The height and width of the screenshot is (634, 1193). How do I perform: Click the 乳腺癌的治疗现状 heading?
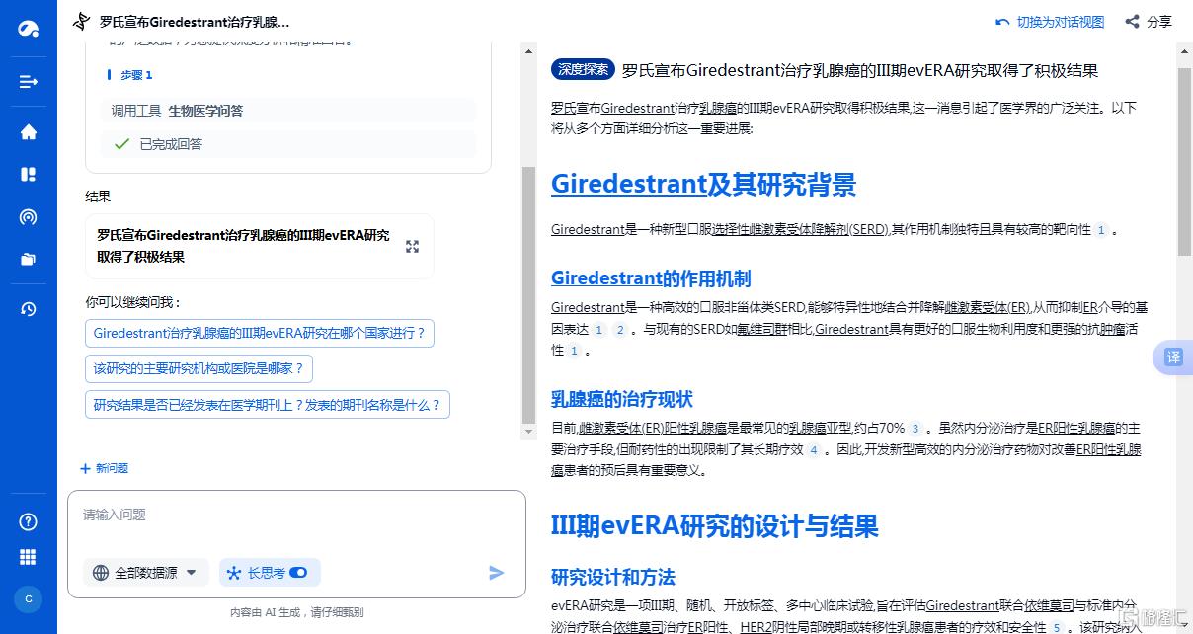click(x=622, y=399)
